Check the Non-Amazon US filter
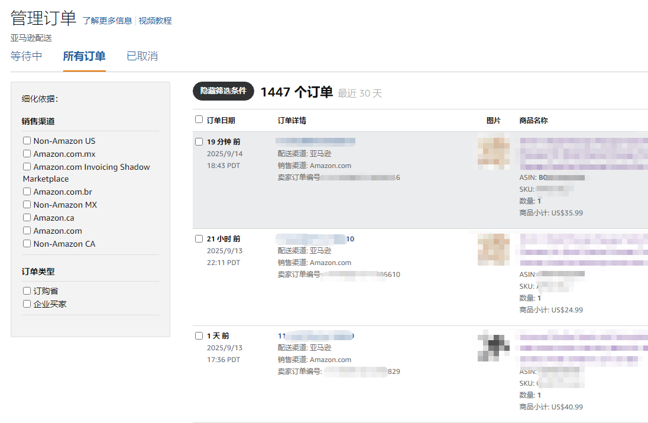Image resolution: width=648 pixels, height=423 pixels. pyautogui.click(x=27, y=141)
